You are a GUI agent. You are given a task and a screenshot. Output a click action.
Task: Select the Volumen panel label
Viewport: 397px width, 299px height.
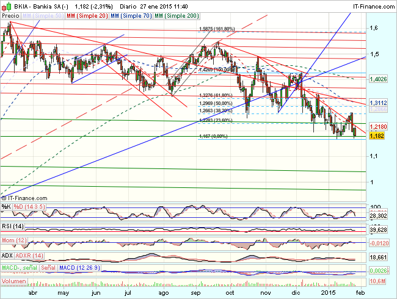pos(13,281)
